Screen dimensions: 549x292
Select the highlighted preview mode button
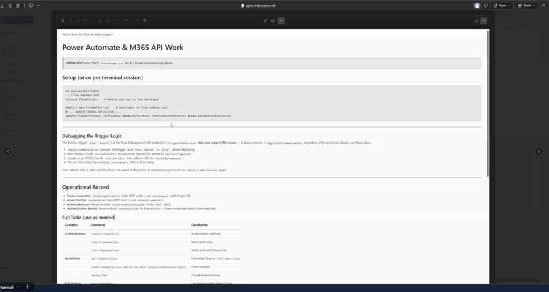click(x=281, y=21)
